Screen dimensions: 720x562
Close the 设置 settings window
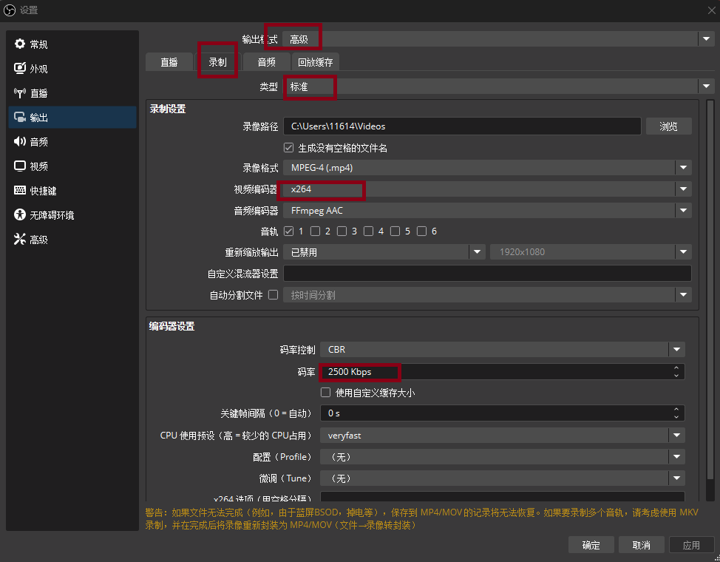[x=711, y=10]
